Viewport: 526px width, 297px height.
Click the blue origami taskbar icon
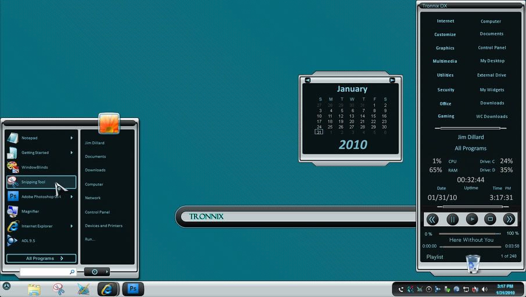pos(83,289)
